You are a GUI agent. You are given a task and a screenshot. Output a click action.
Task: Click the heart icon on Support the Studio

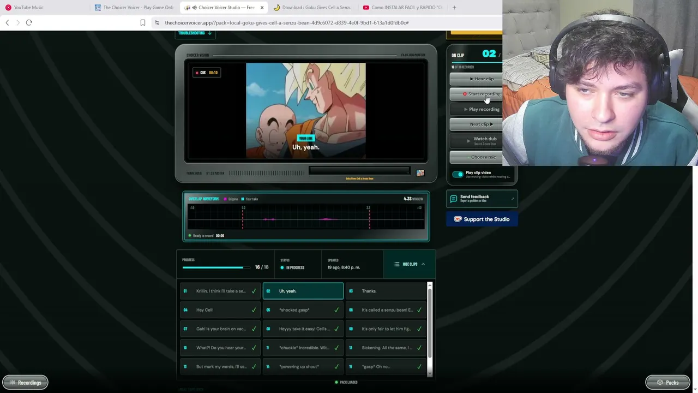tap(458, 219)
